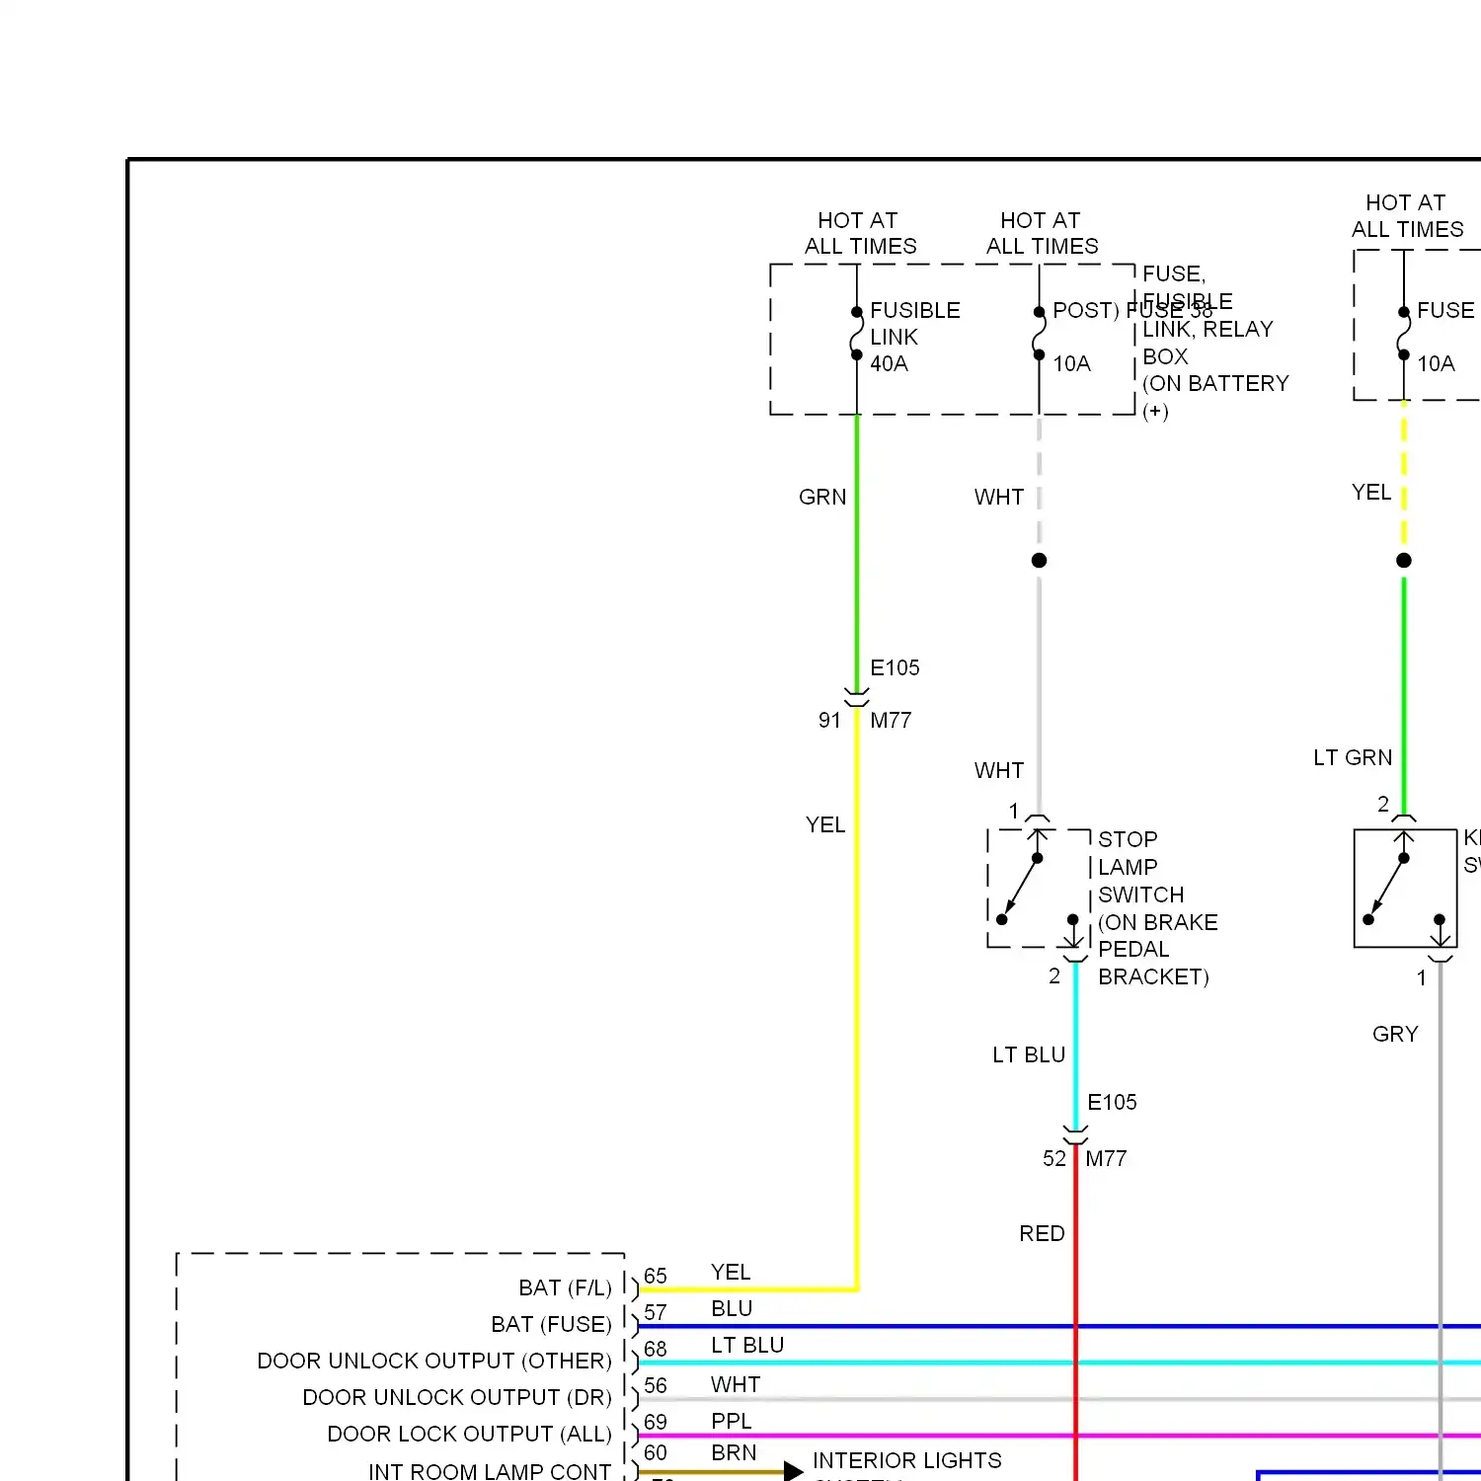1481x1481 pixels.
Task: Click the fusible link 40A fuse symbol
Action: [x=856, y=334]
